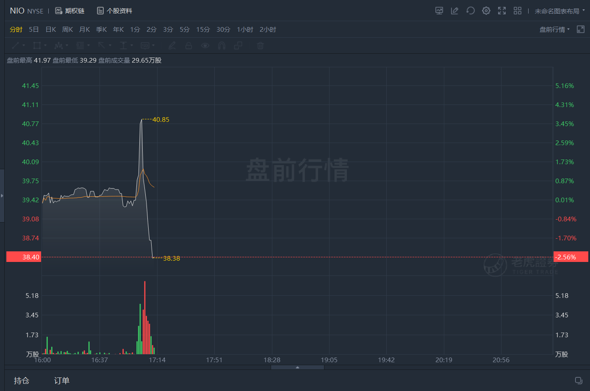Select the 2小时 interval
Screen dimensions: 590x391
tap(268, 30)
